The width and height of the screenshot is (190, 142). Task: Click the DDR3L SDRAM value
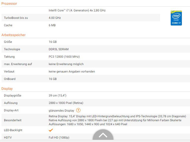point(59,49)
